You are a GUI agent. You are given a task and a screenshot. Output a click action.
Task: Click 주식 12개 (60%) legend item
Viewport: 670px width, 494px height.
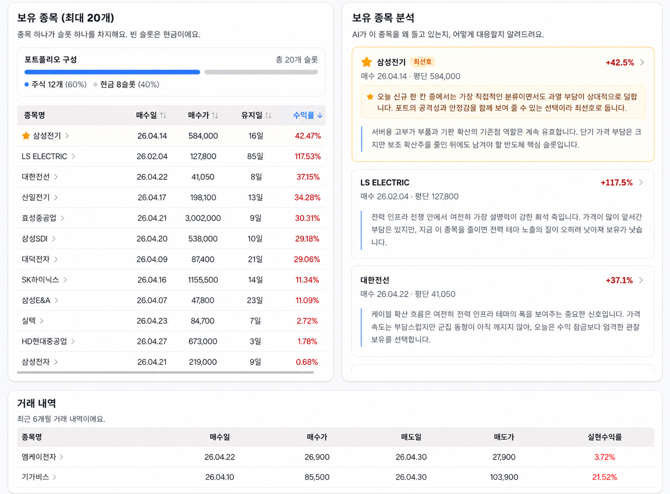point(55,84)
